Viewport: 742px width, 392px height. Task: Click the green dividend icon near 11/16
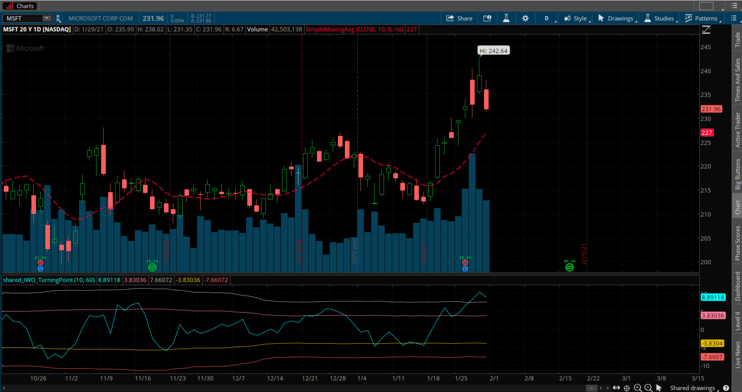[152, 267]
